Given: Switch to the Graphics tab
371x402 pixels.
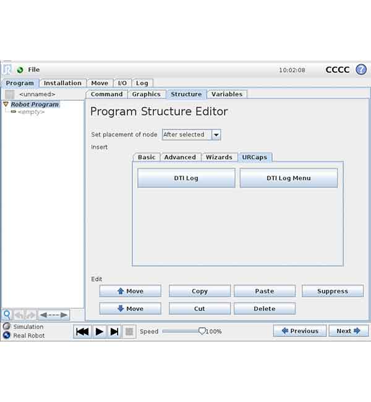Looking at the screenshot, I should [x=147, y=94].
